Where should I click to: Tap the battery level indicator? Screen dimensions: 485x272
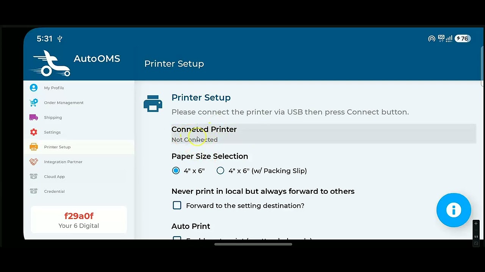[463, 39]
